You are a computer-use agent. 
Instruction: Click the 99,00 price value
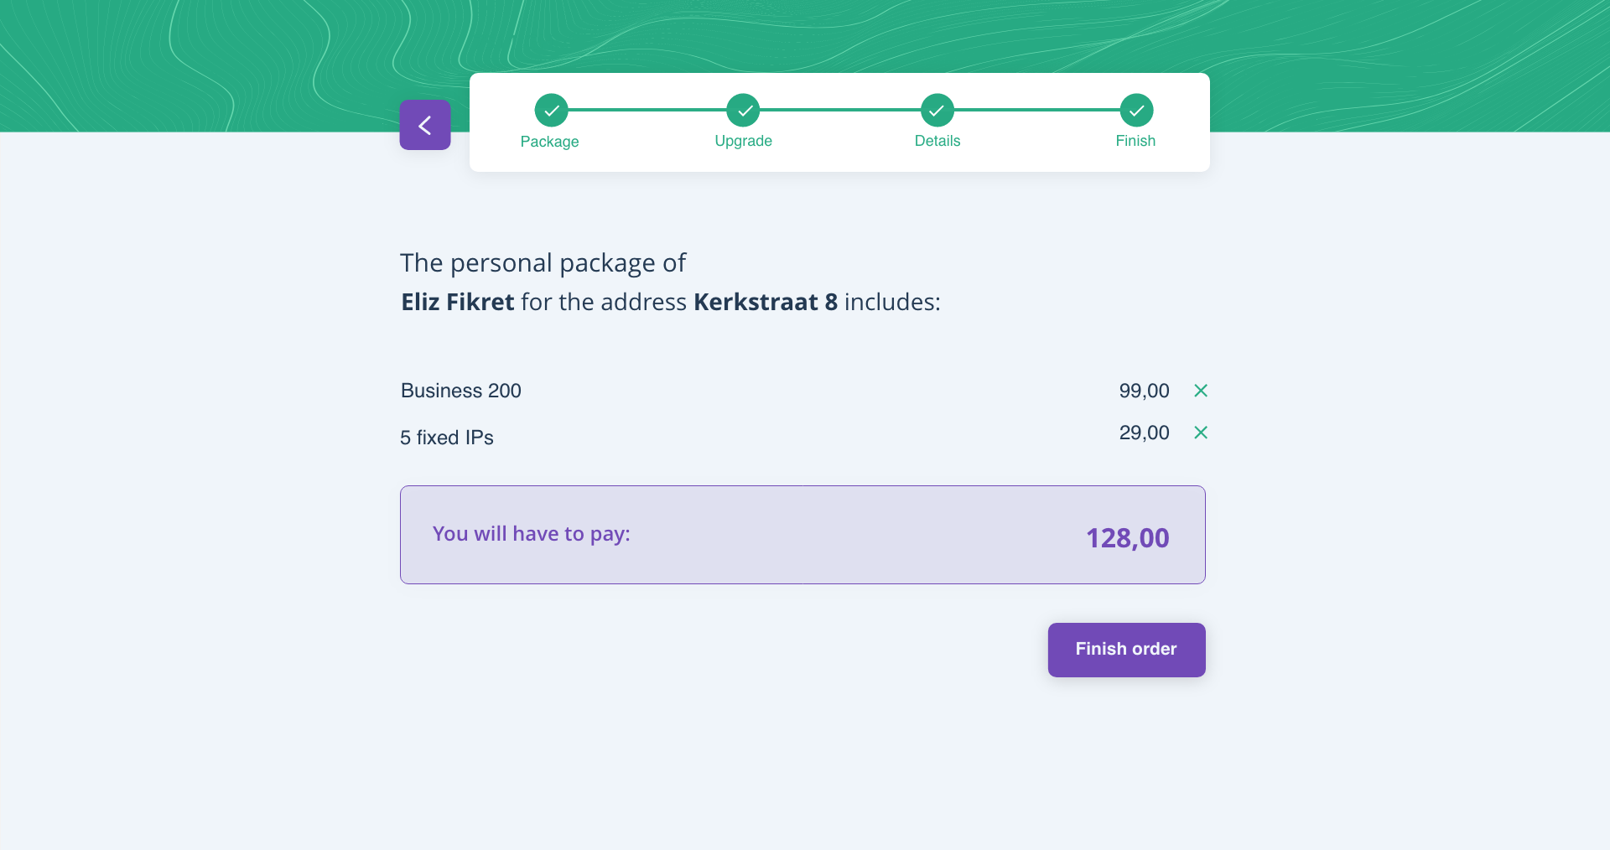click(x=1144, y=391)
